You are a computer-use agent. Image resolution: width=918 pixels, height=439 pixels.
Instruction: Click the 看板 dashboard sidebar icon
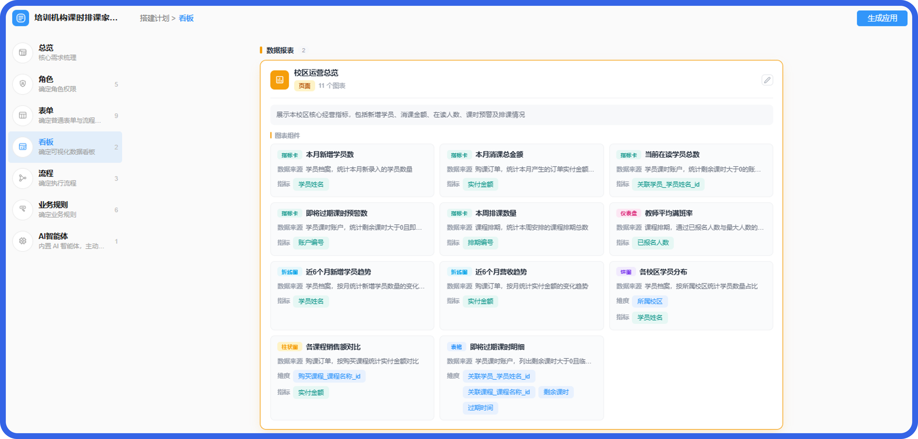point(23,147)
